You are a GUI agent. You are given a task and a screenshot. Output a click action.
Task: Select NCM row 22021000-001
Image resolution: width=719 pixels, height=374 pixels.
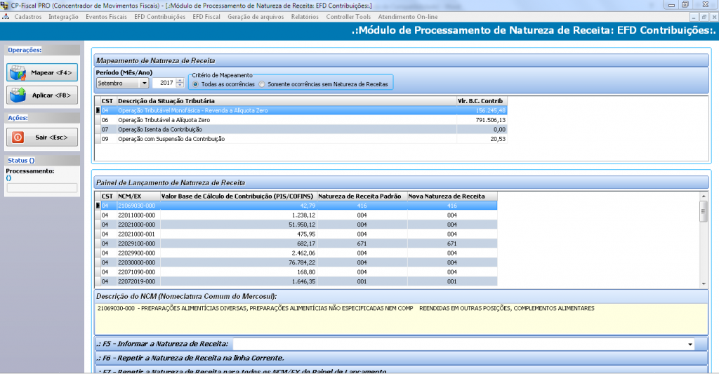[296, 234]
